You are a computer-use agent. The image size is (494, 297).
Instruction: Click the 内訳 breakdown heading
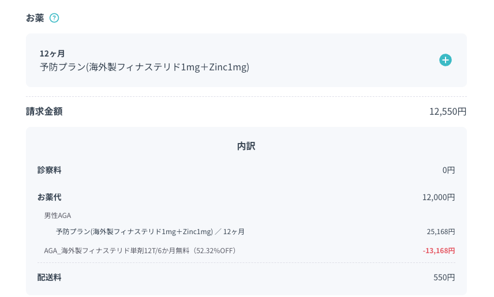click(246, 146)
